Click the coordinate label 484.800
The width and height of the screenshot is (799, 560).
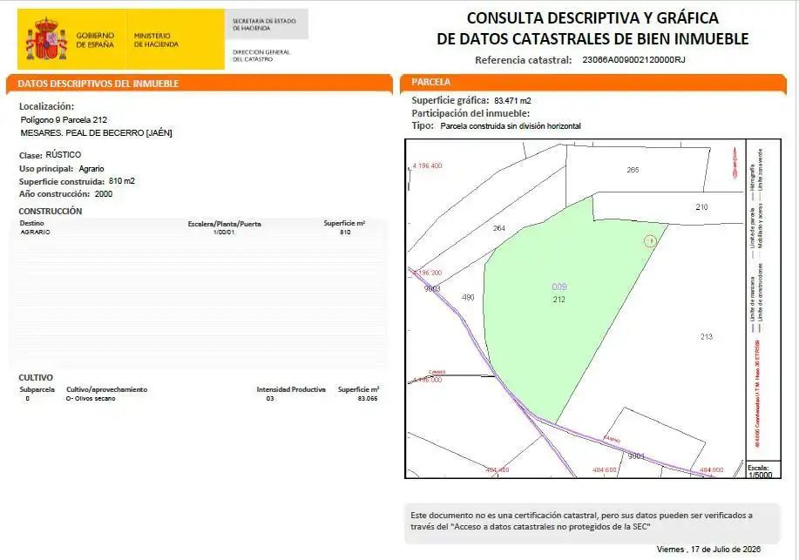point(711,469)
